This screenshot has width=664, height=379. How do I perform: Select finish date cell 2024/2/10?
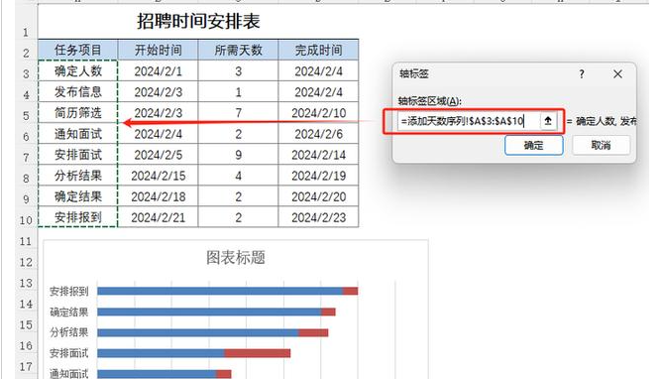coord(318,113)
